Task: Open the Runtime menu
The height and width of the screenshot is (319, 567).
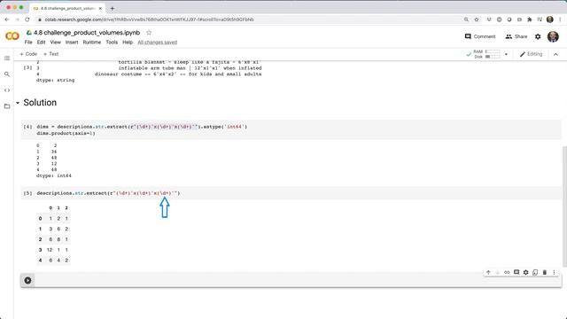Action: pyautogui.click(x=92, y=43)
